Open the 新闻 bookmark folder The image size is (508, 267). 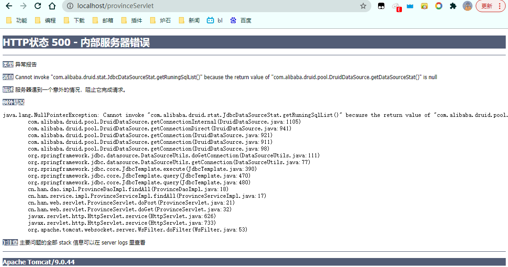click(x=190, y=20)
